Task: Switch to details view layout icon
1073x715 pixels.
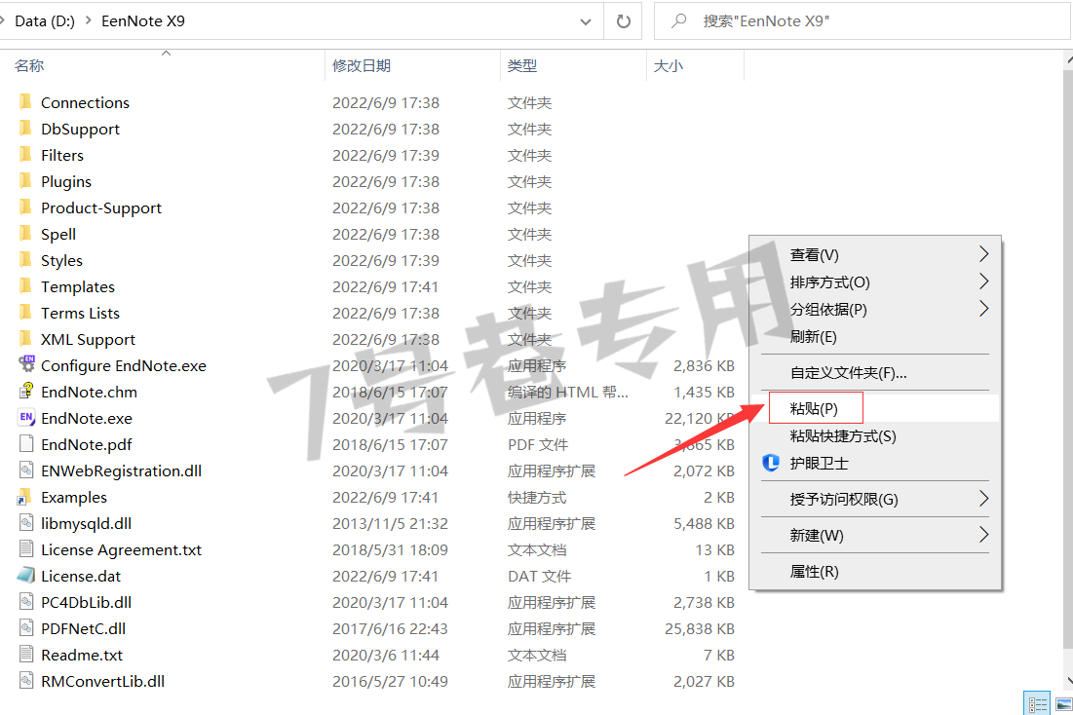Action: coord(1037,703)
